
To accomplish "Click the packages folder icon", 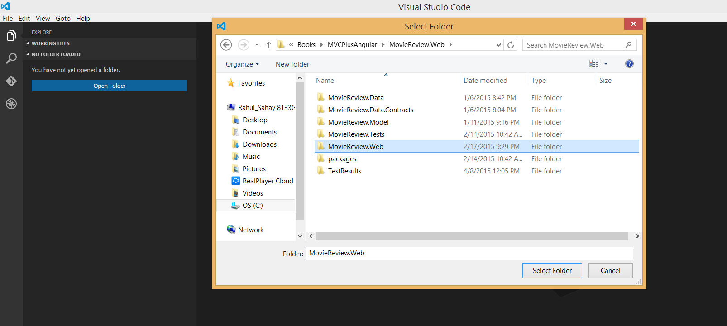I will pos(321,158).
